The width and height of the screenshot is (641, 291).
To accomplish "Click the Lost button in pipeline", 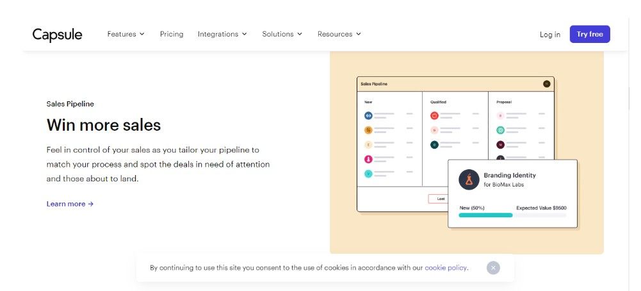I will pyautogui.click(x=441, y=199).
